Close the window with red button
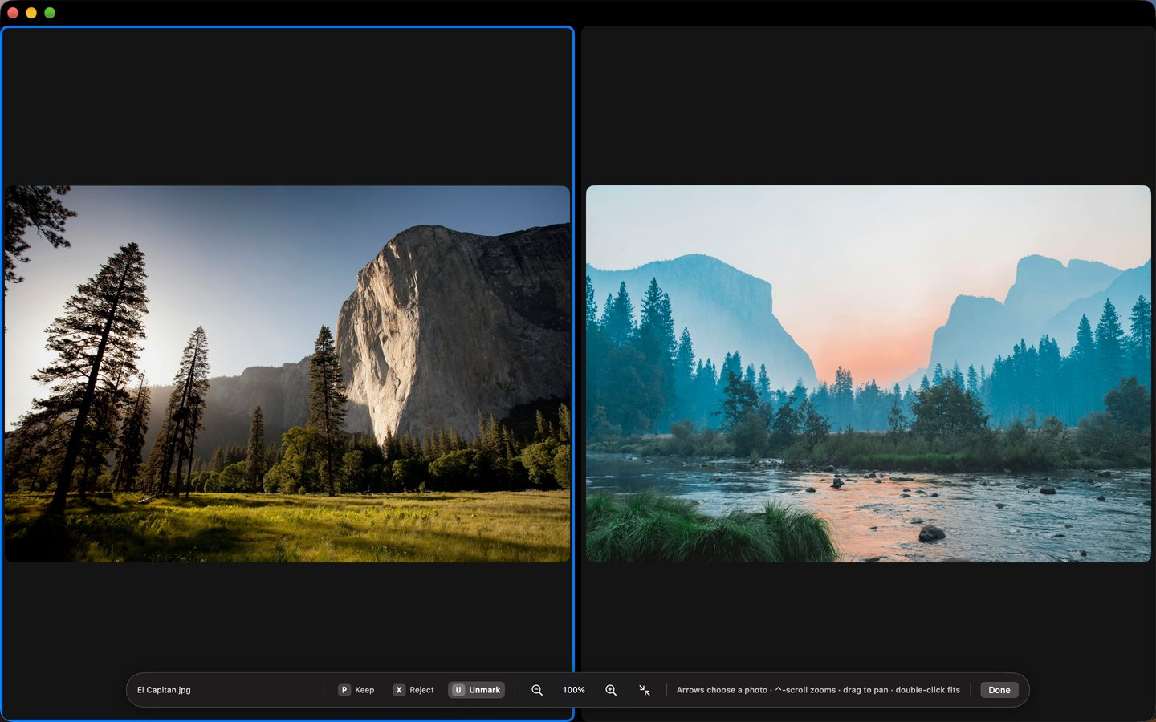1156x722 pixels. pyautogui.click(x=13, y=13)
